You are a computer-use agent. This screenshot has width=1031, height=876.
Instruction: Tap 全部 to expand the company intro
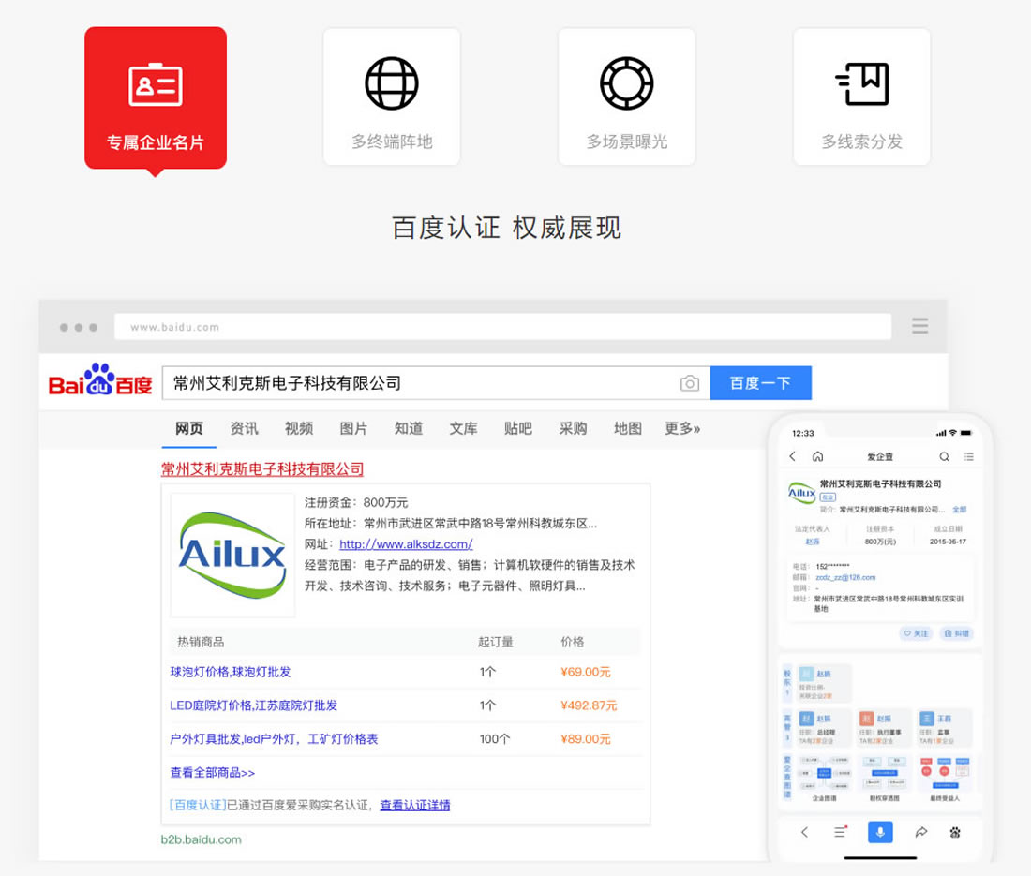tap(960, 510)
